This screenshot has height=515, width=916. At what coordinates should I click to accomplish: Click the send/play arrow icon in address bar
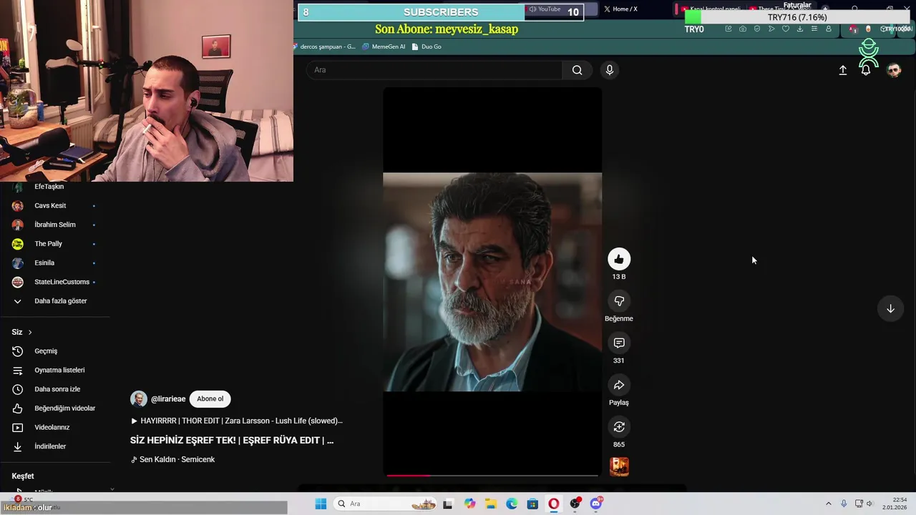click(771, 29)
